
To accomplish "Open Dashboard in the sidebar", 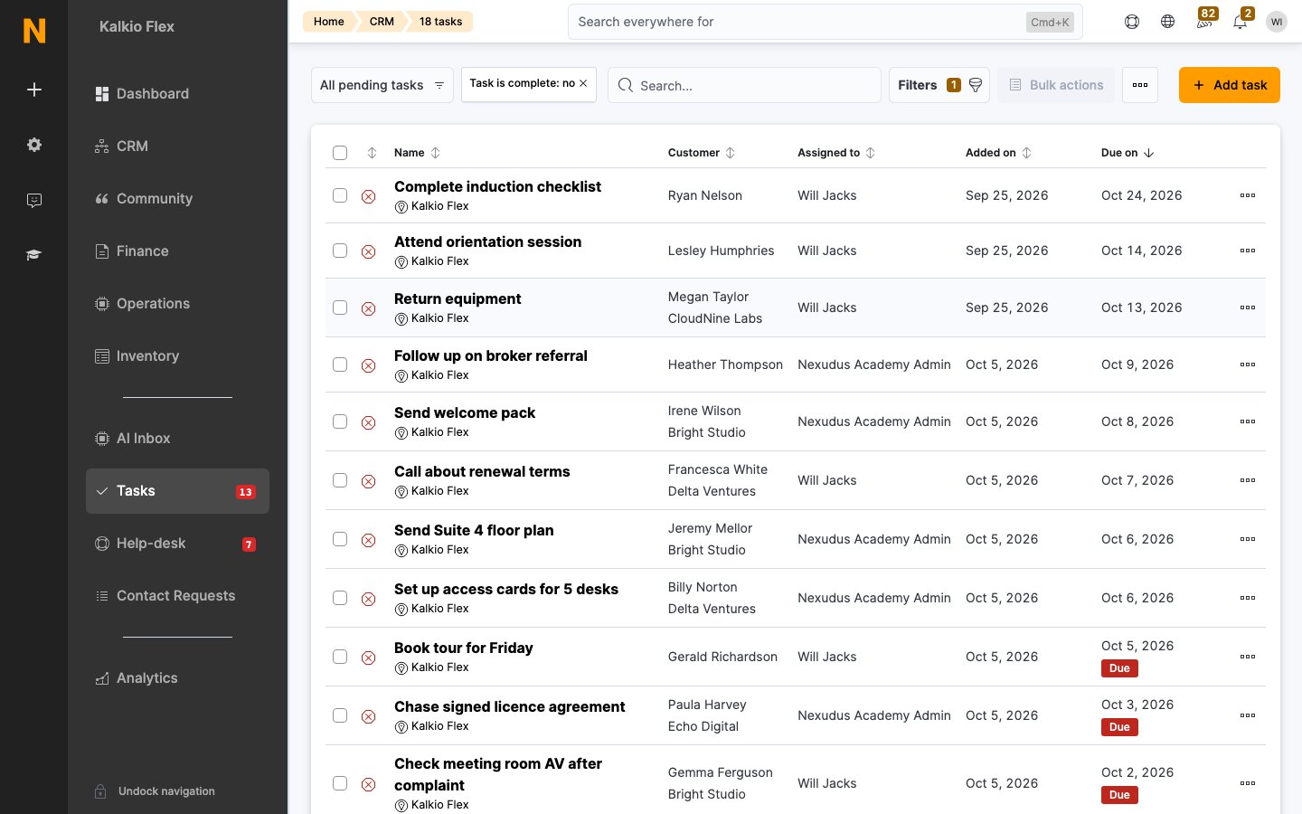I will (x=177, y=94).
